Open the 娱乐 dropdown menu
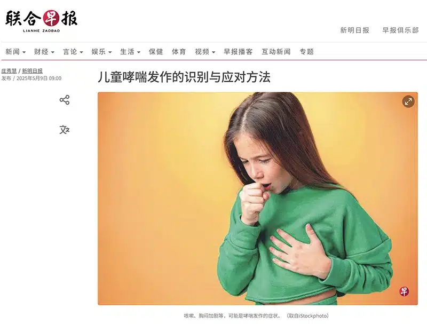The image size is (427, 324). 101,52
